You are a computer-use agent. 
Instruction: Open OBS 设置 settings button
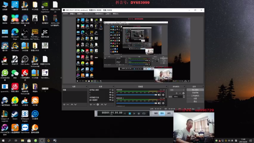pyautogui.click(x=195, y=99)
